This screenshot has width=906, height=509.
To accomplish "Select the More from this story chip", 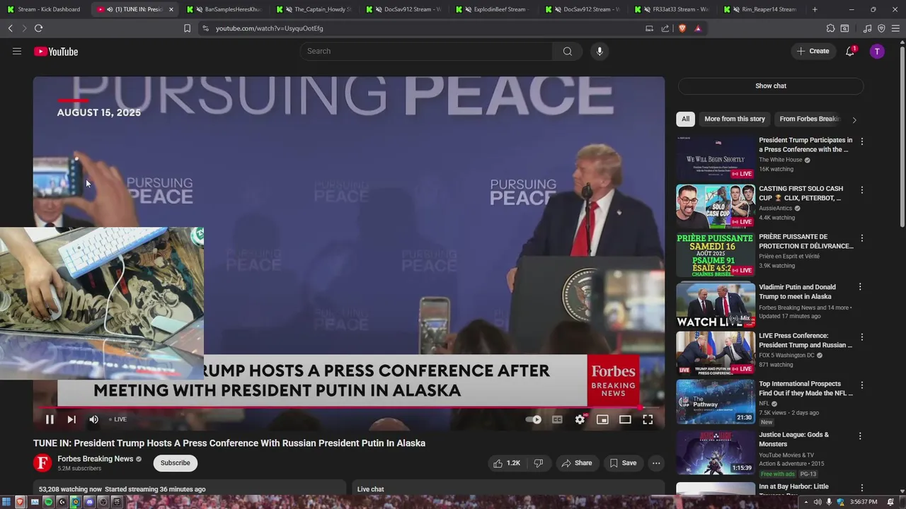I will (735, 119).
